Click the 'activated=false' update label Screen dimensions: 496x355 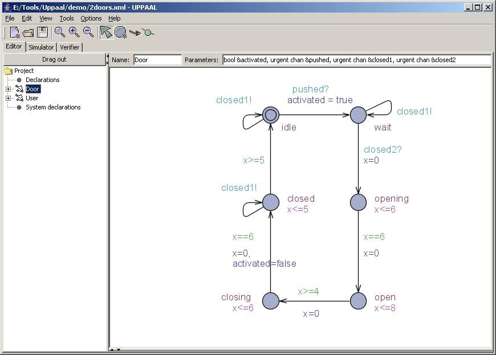point(265,263)
